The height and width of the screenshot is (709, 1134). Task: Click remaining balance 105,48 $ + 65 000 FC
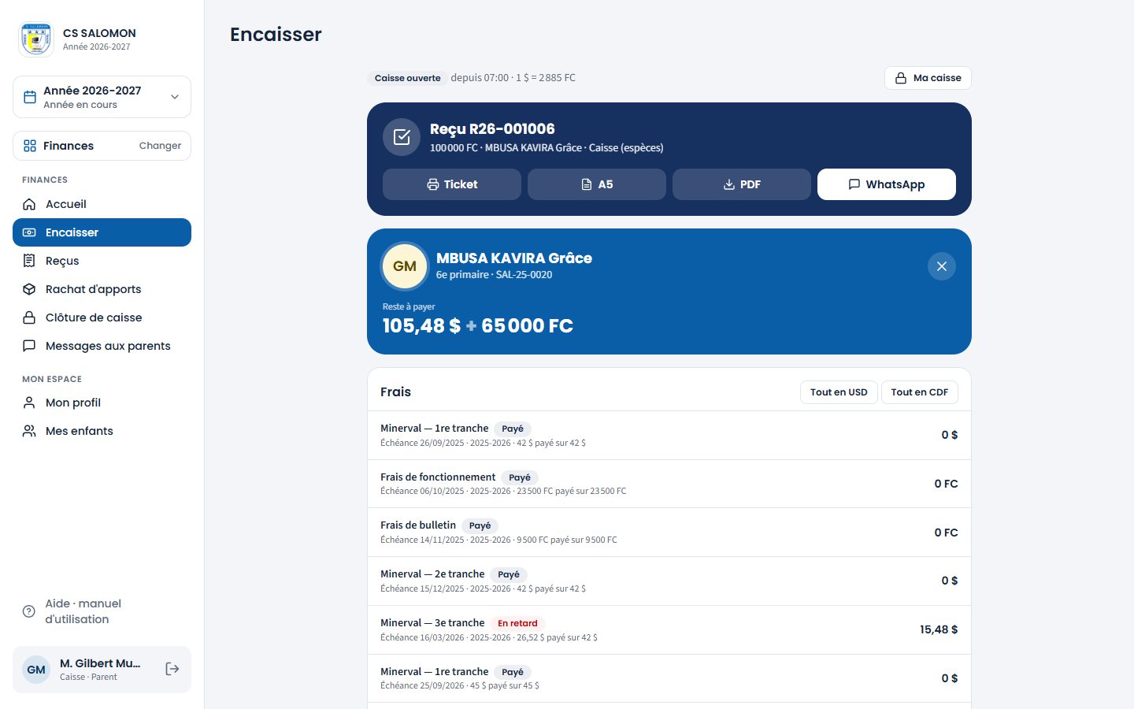click(478, 325)
